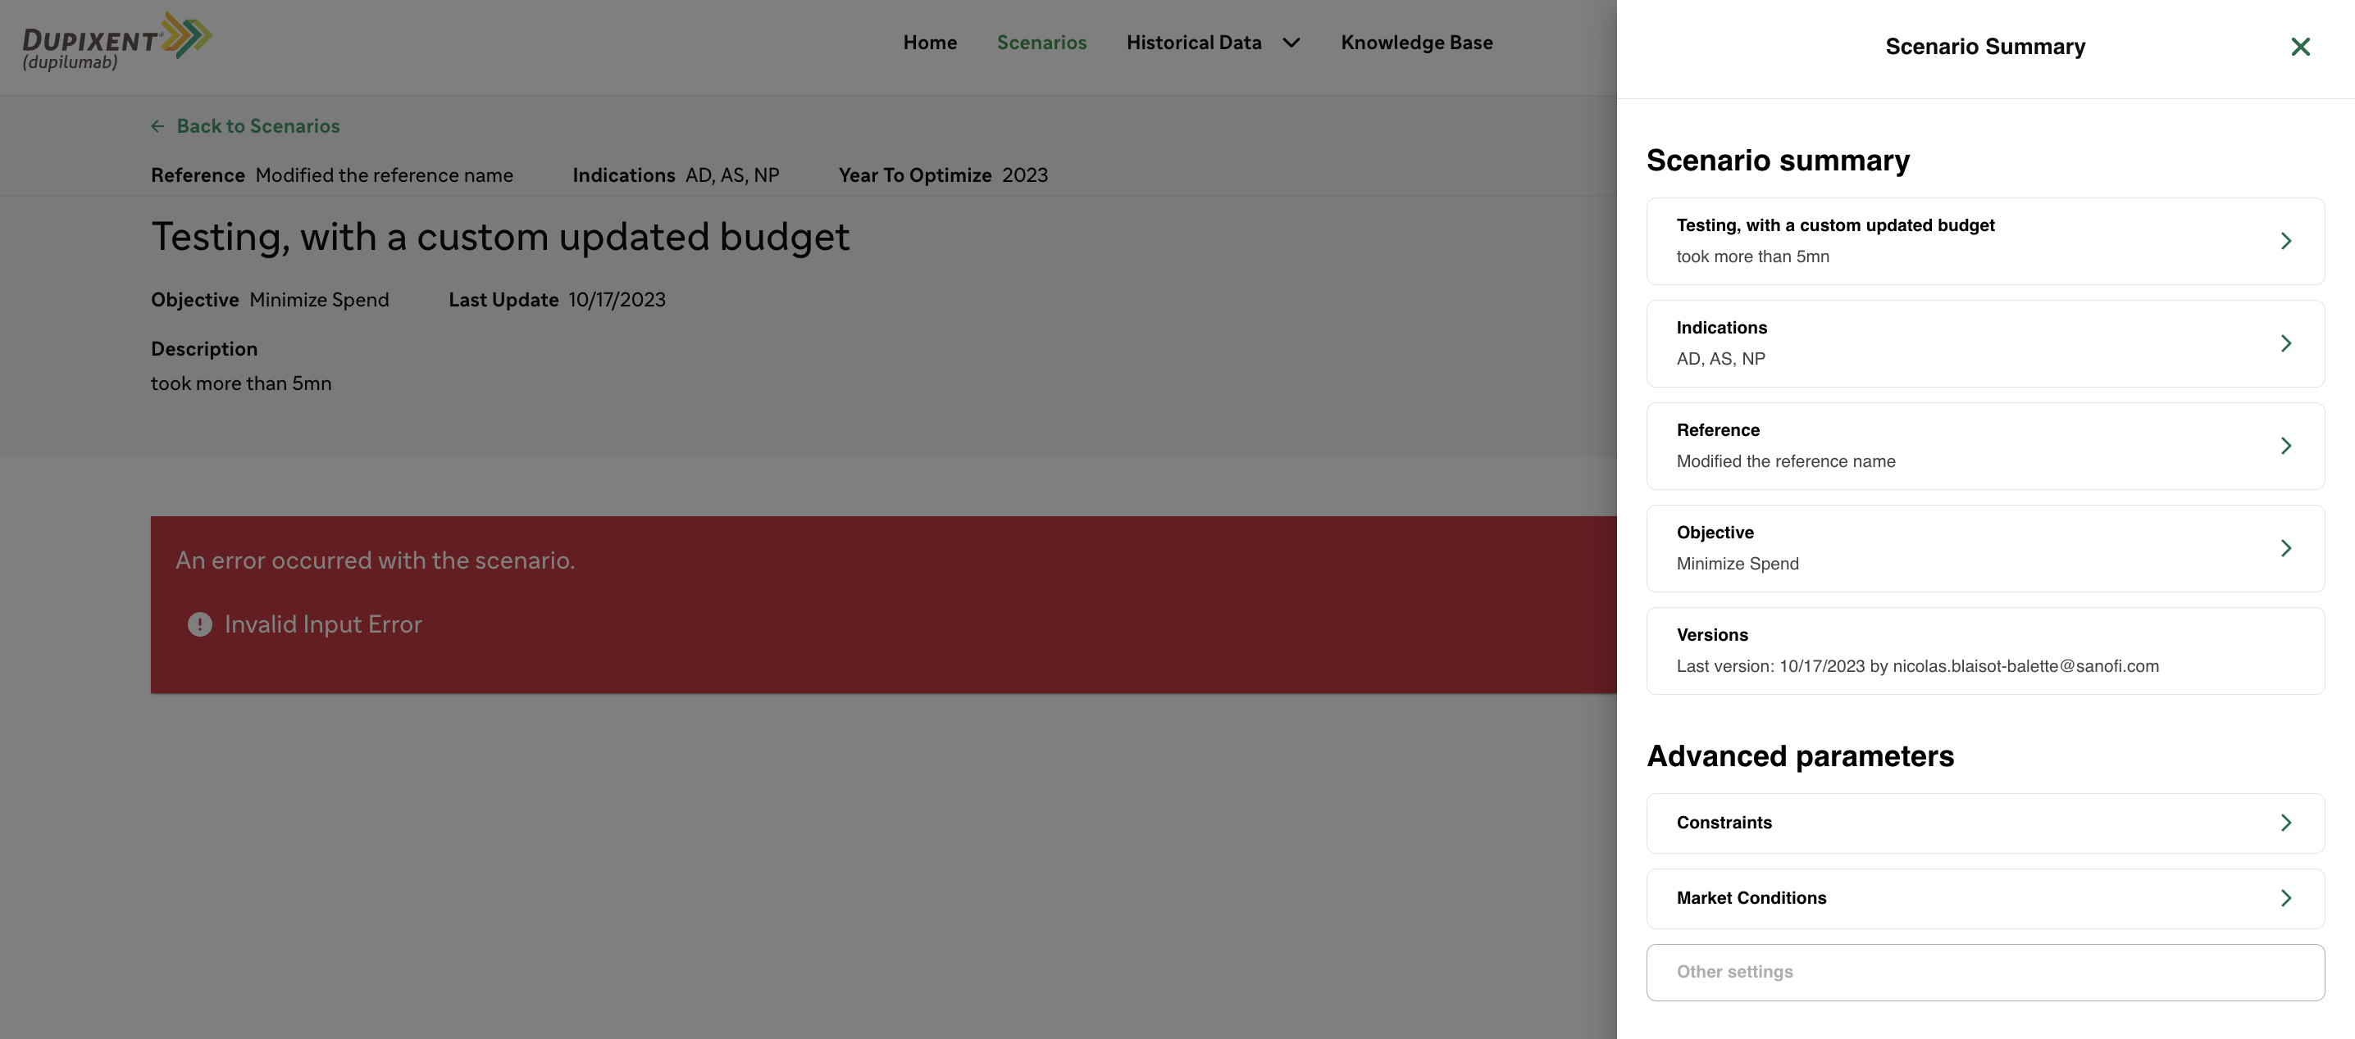Open the Versions card
This screenshot has width=2355, height=1039.
click(1984, 651)
